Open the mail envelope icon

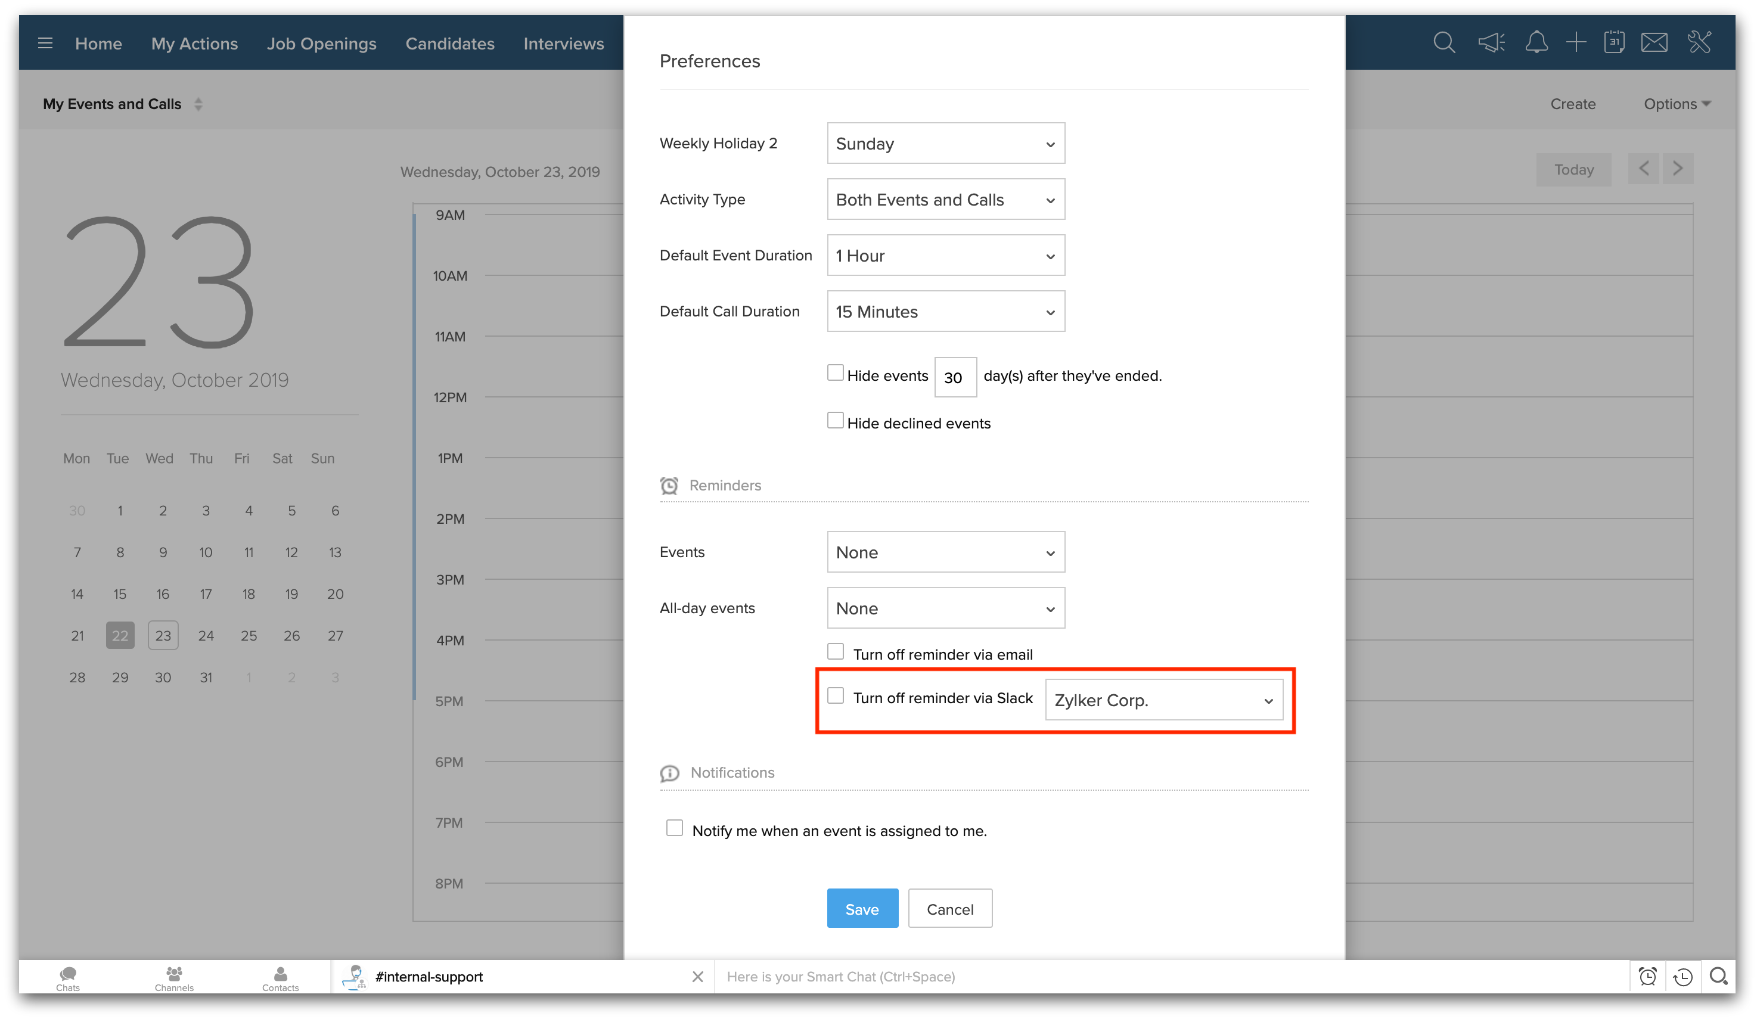pyautogui.click(x=1654, y=42)
